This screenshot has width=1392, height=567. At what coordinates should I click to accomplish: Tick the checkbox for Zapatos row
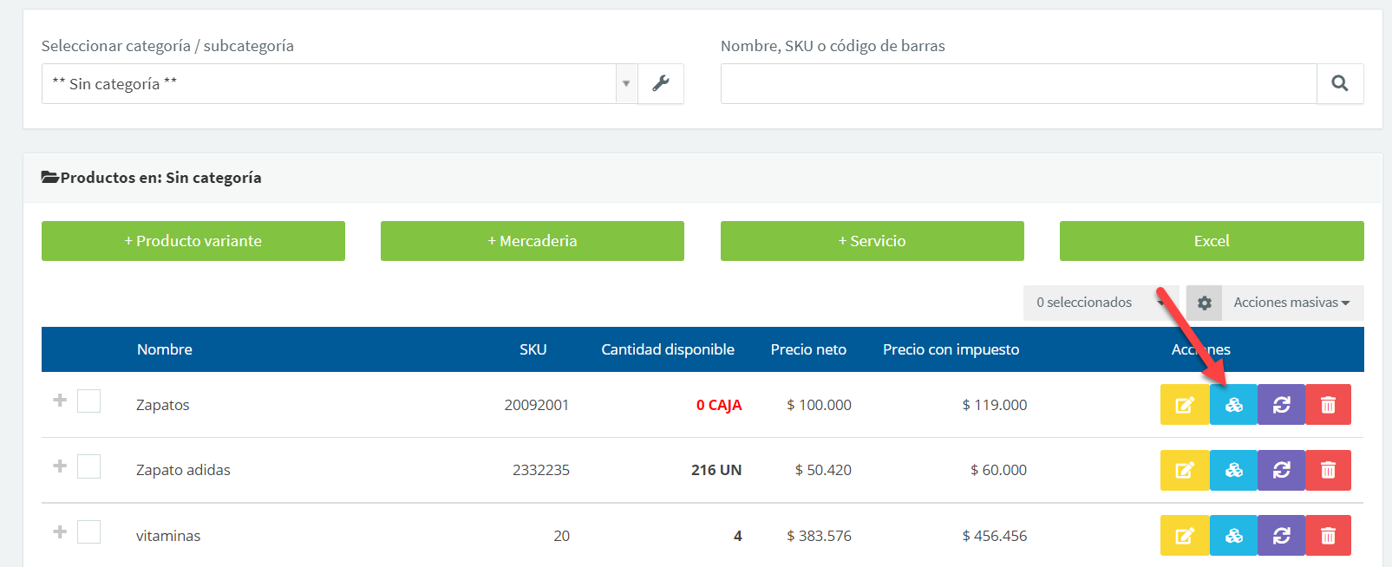(89, 401)
